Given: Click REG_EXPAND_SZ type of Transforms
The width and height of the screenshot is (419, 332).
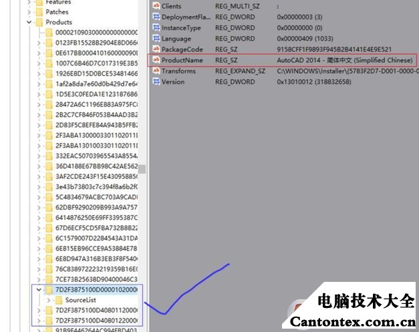Looking at the screenshot, I should point(240,71).
